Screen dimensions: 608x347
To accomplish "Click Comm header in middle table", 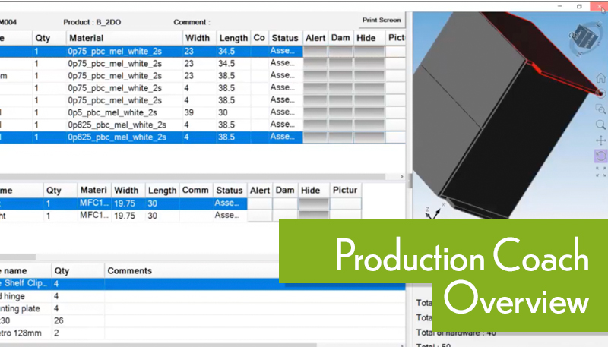I will pos(196,190).
